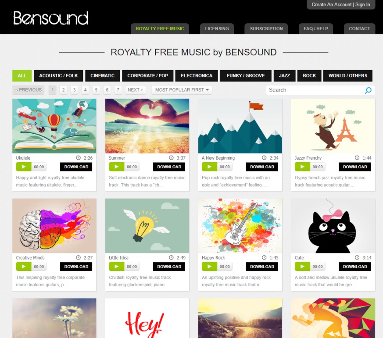Image resolution: width=383 pixels, height=338 pixels.
Task: Play the Little Idea track
Action: point(117,267)
